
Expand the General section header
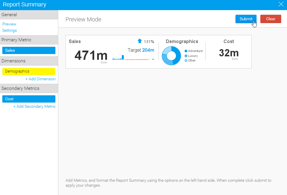[x=29, y=14]
